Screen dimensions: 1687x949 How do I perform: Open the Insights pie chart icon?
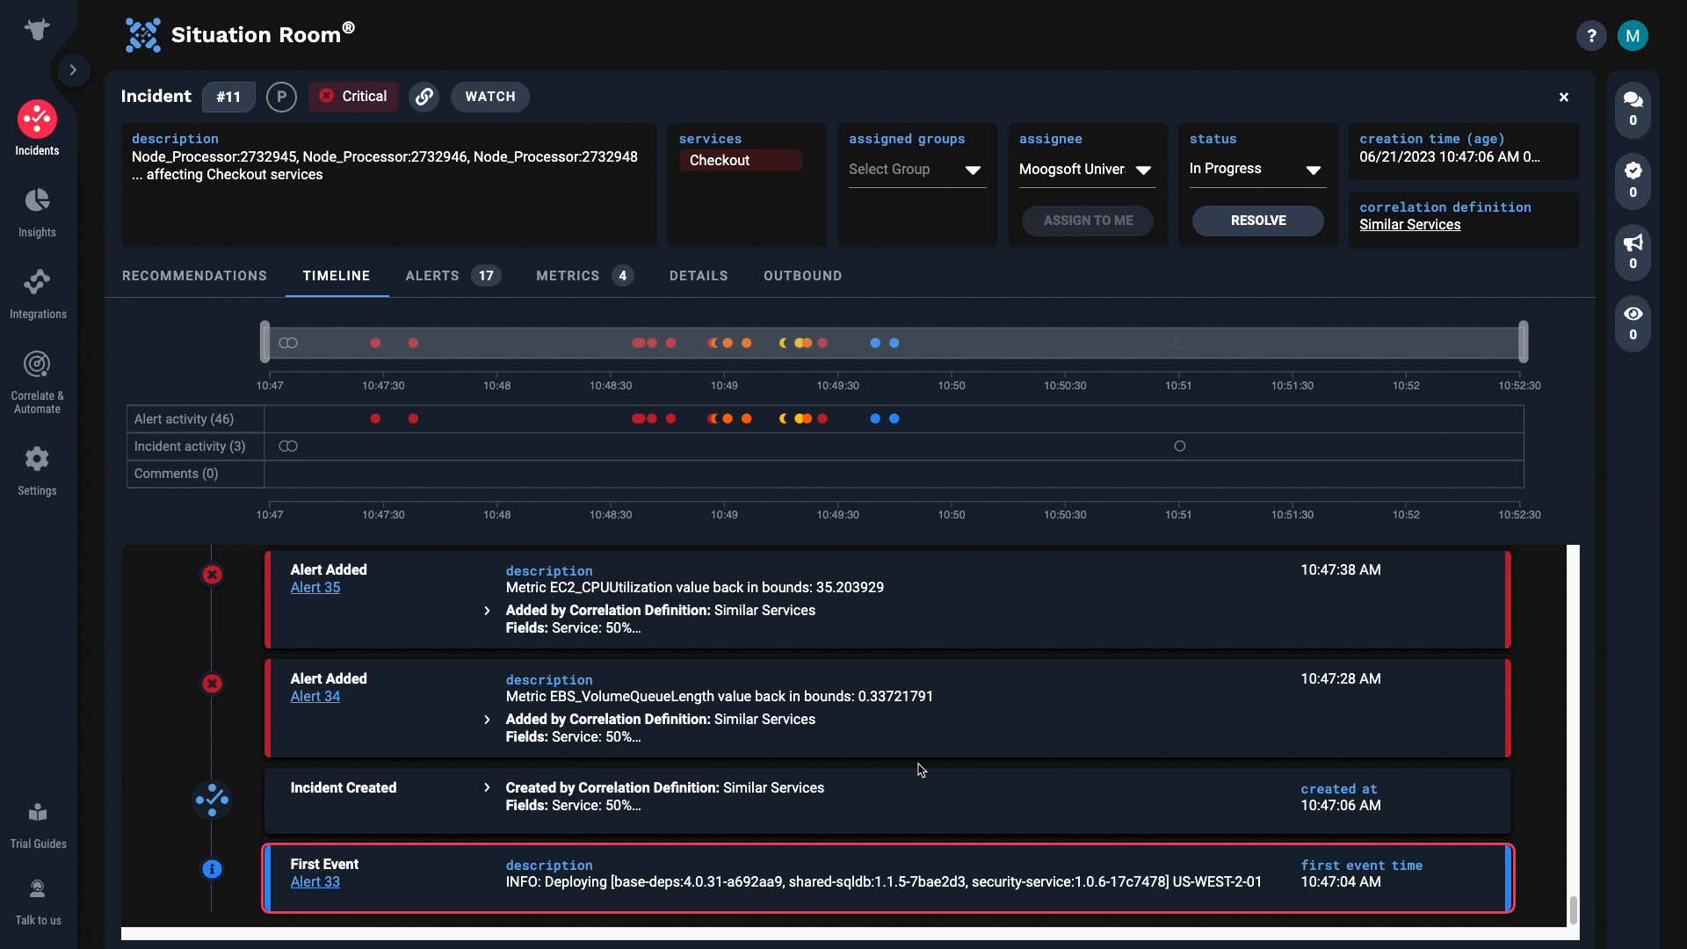click(x=37, y=200)
